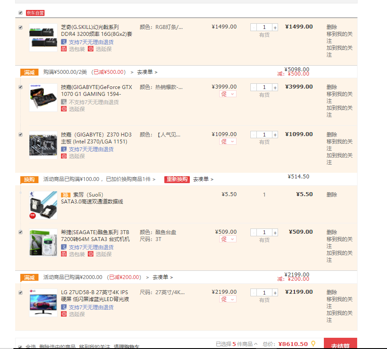Open Suoli SATA cable thumbnail

pyautogui.click(x=43, y=205)
